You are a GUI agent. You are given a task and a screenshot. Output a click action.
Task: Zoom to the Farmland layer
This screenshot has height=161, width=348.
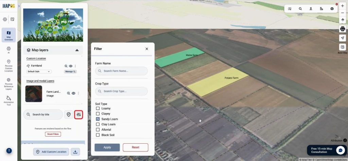[x=66, y=66]
